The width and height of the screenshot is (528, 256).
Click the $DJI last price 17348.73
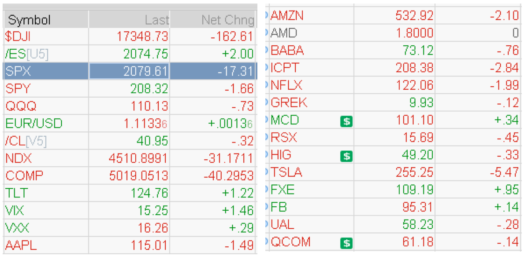coord(142,36)
